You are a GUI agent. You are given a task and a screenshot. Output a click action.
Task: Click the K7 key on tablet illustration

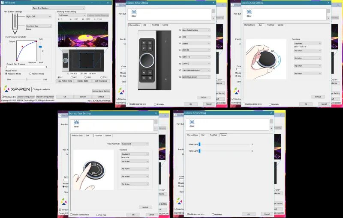click(144, 78)
